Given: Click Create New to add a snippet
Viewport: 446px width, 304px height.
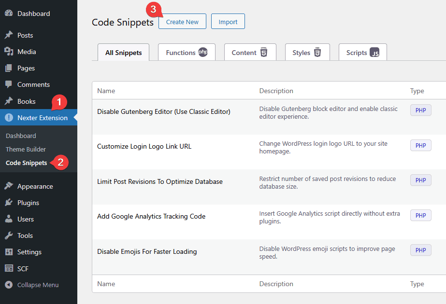Looking at the screenshot, I should 182,21.
